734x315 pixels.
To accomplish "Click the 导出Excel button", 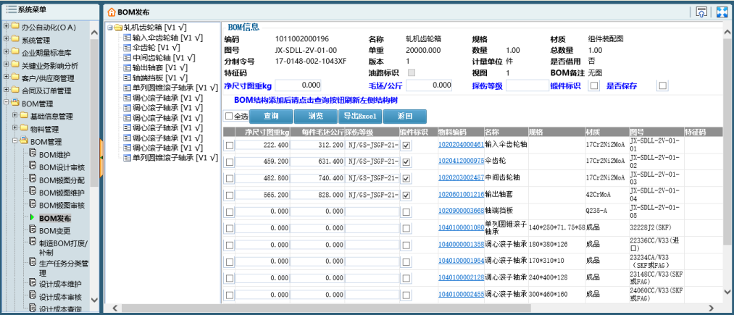I will (x=359, y=116).
